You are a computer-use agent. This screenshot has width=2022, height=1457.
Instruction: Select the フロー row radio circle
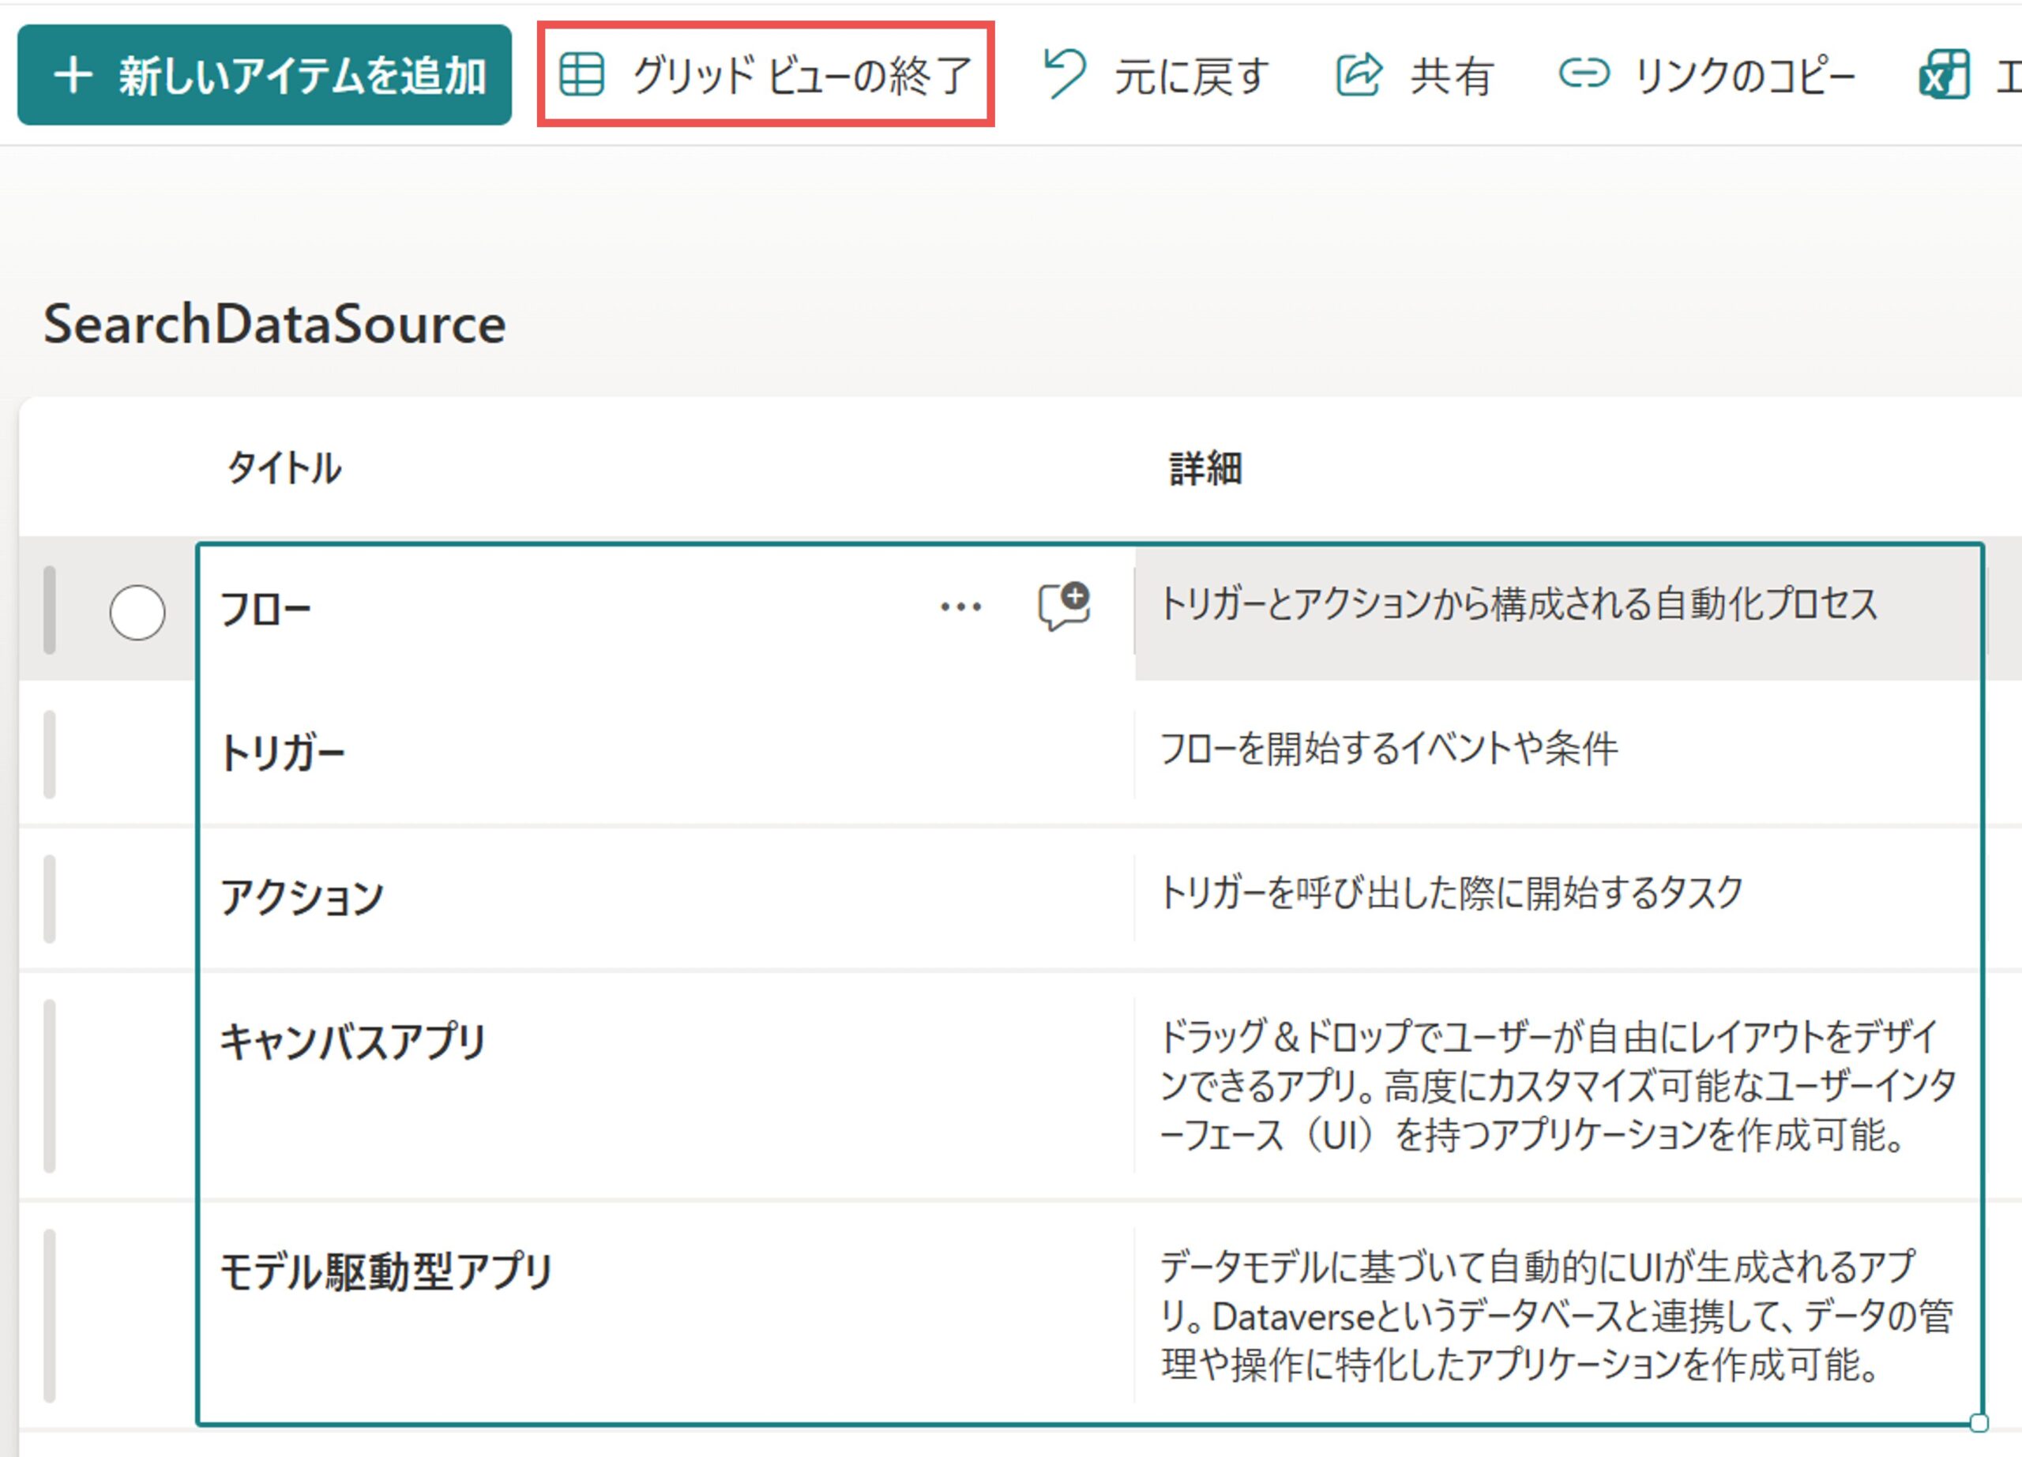click(137, 612)
